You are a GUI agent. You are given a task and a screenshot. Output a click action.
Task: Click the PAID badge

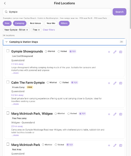(30, 87)
